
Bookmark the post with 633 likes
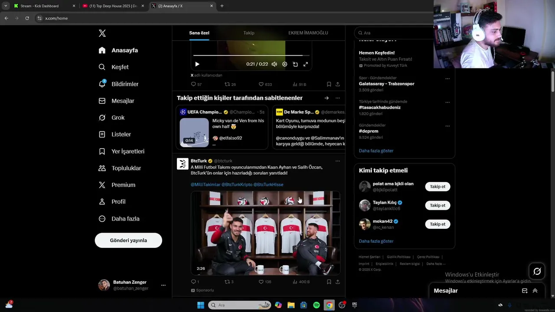tap(329, 84)
